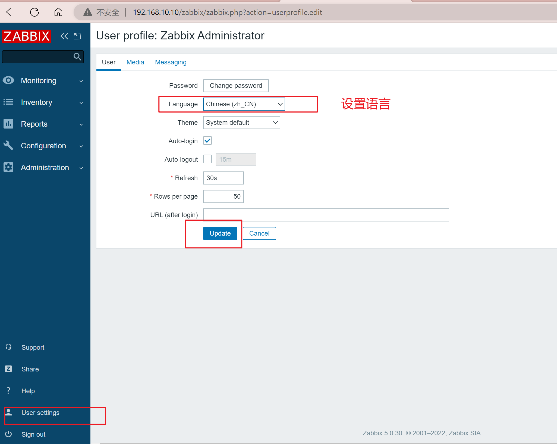Open the Theme dropdown
The width and height of the screenshot is (557, 444).
tap(241, 123)
